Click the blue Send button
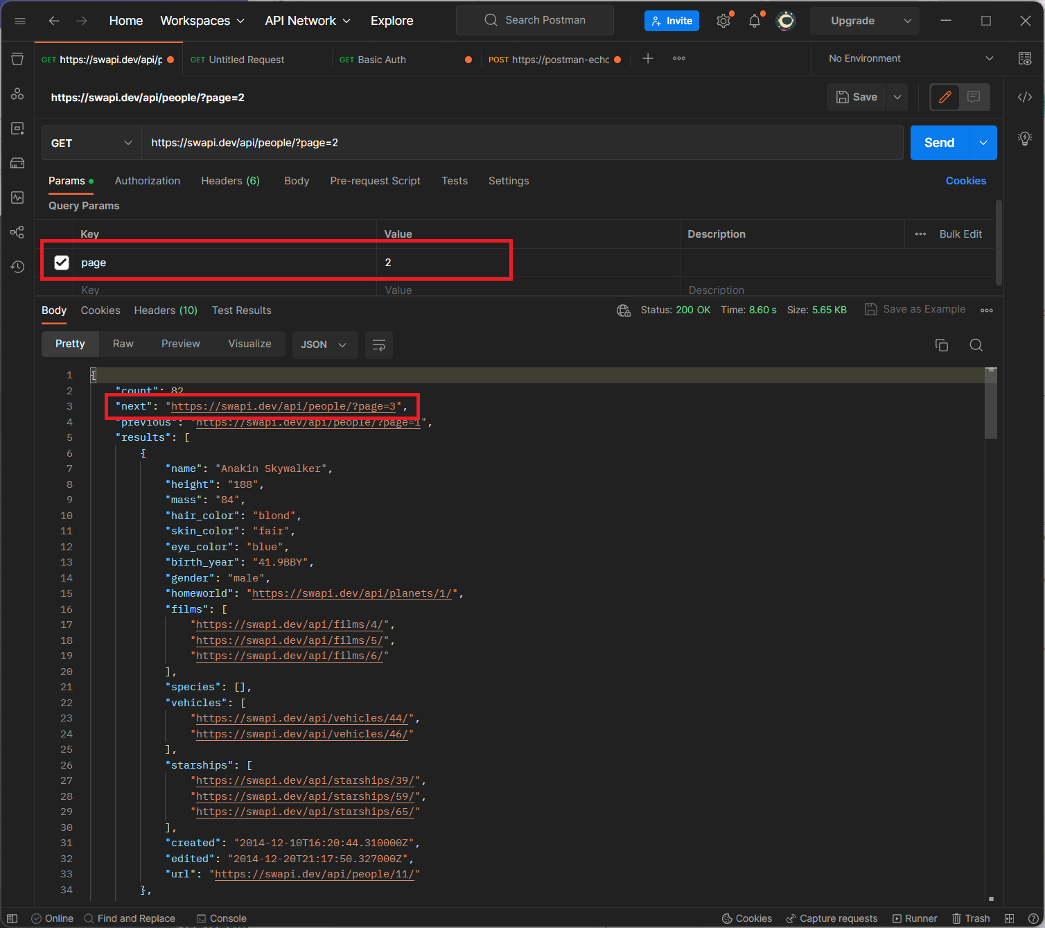The width and height of the screenshot is (1045, 928). (x=939, y=143)
